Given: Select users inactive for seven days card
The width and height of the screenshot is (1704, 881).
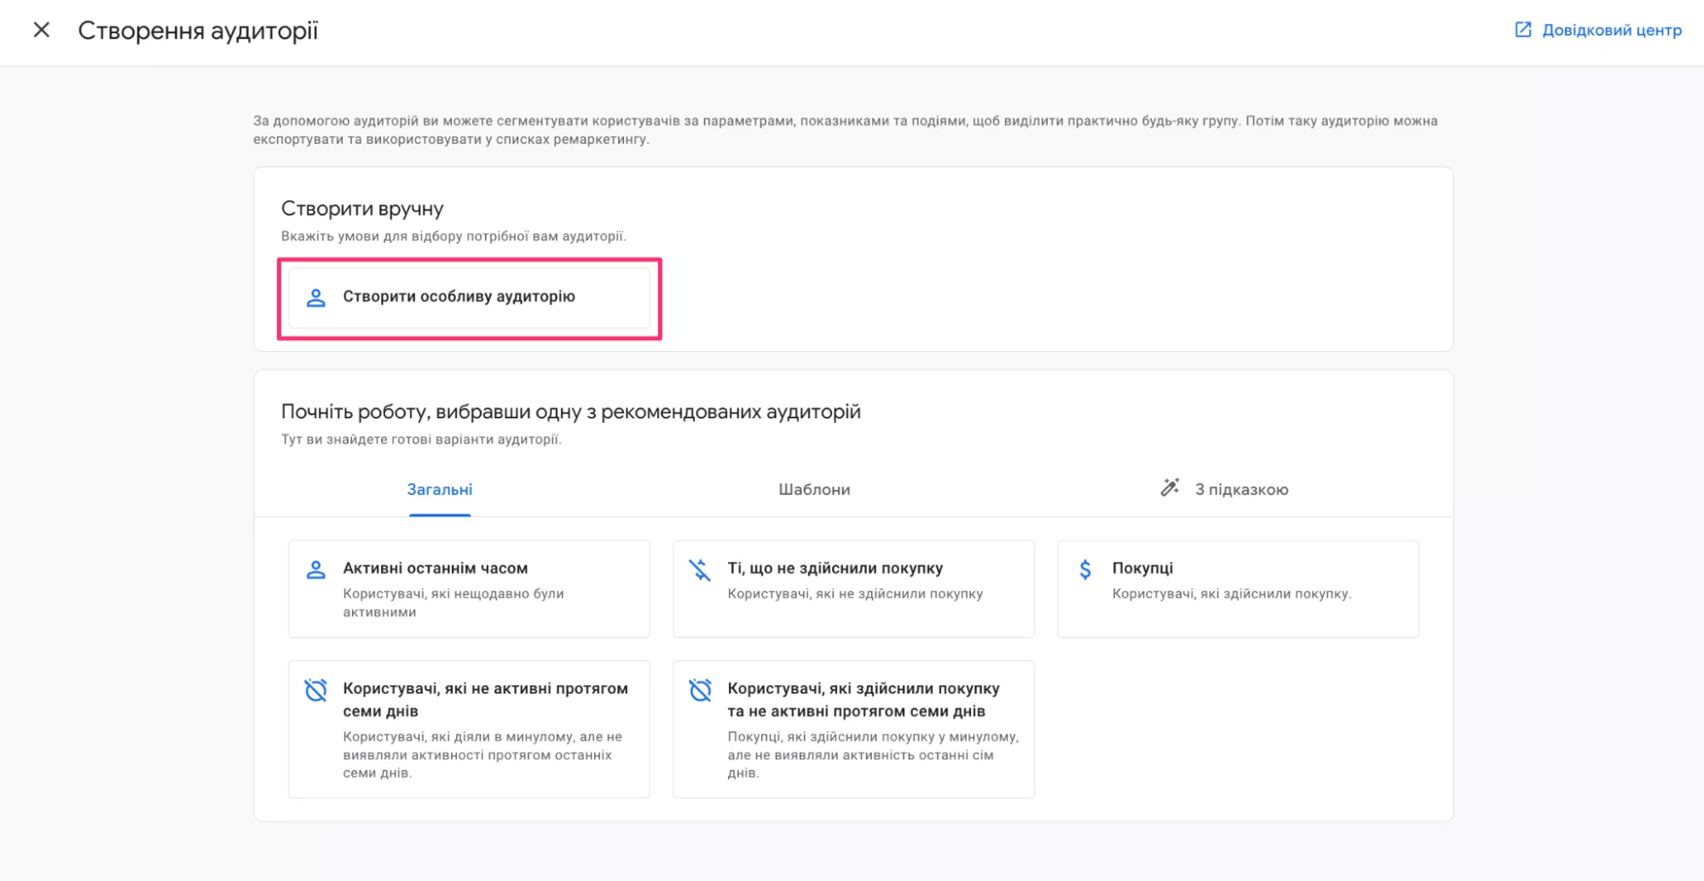Looking at the screenshot, I should tap(469, 729).
